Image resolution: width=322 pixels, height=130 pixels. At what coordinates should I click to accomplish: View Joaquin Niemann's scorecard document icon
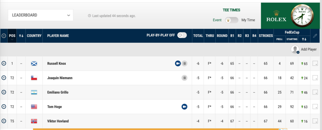184,78
